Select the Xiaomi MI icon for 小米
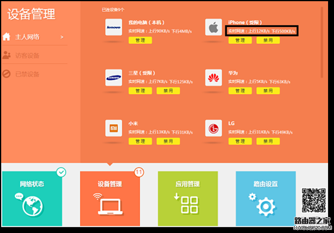Image resolution: width=334 pixels, height=233 pixels. (x=114, y=129)
